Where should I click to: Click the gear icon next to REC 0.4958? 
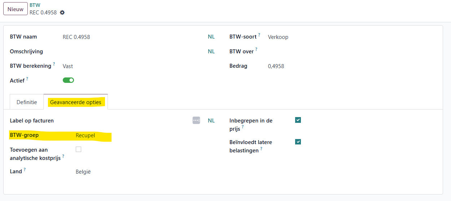[62, 13]
